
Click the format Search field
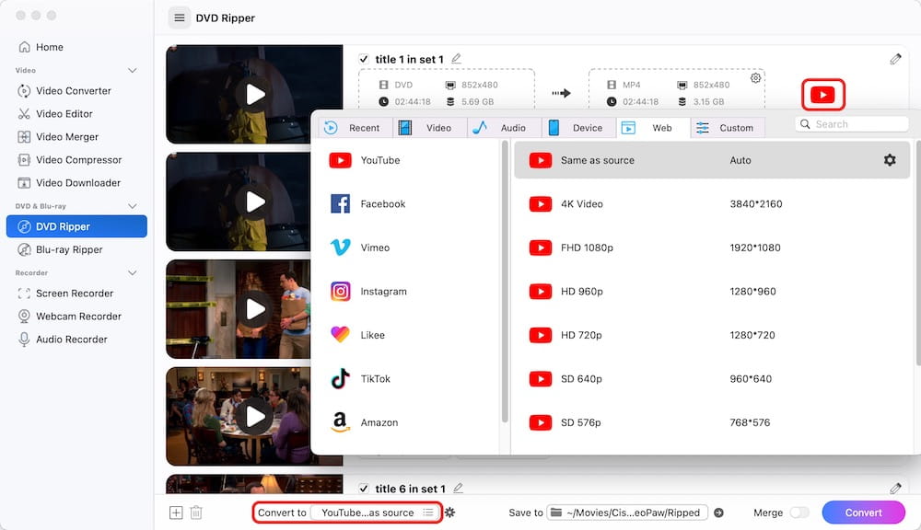(852, 124)
